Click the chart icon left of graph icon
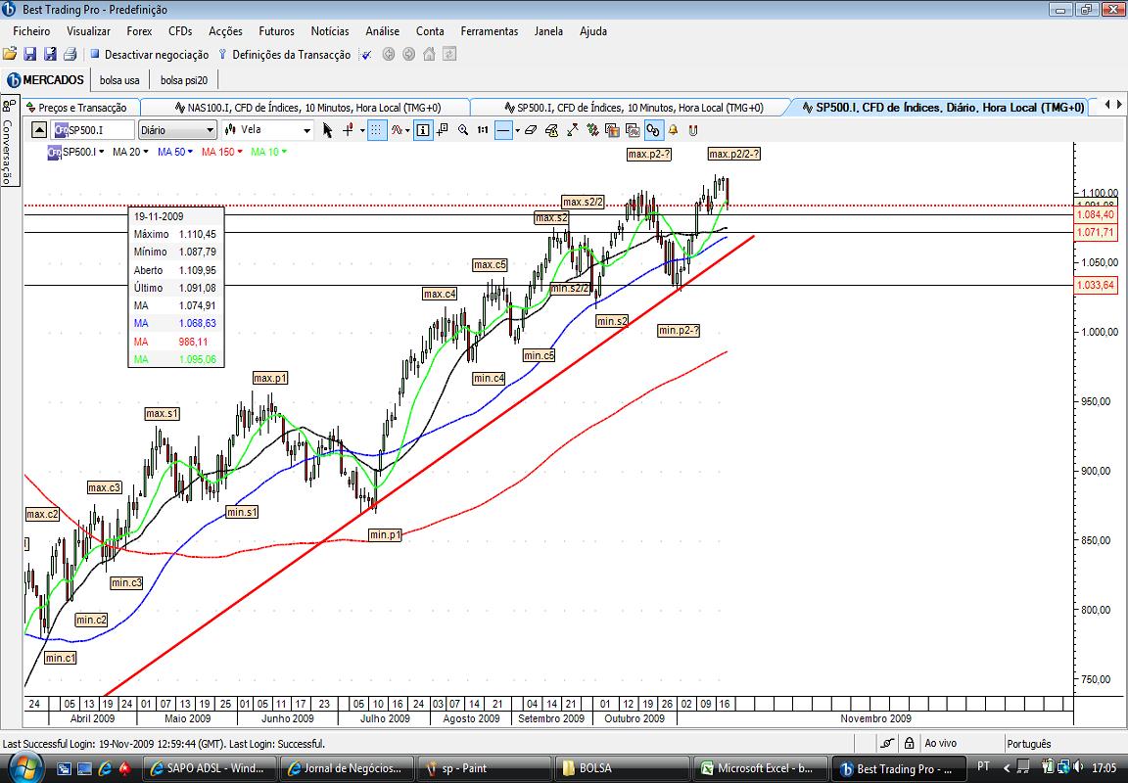 [611, 130]
